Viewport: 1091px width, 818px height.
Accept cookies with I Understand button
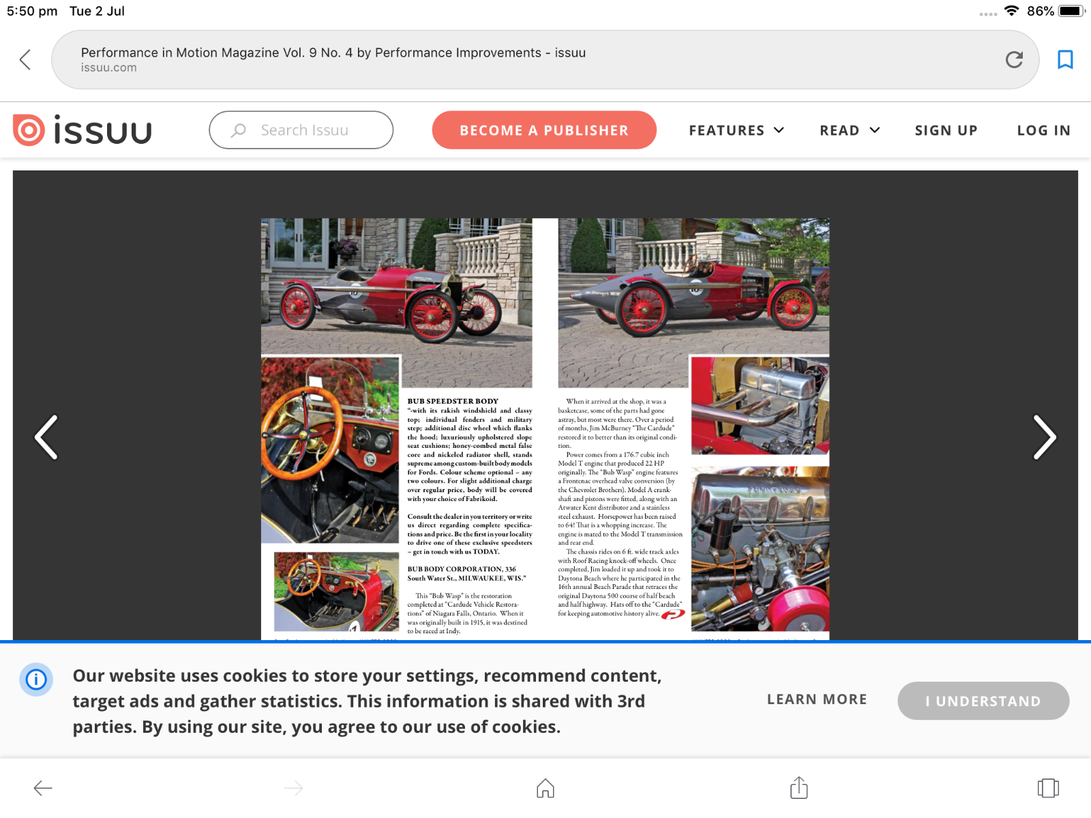pyautogui.click(x=983, y=701)
